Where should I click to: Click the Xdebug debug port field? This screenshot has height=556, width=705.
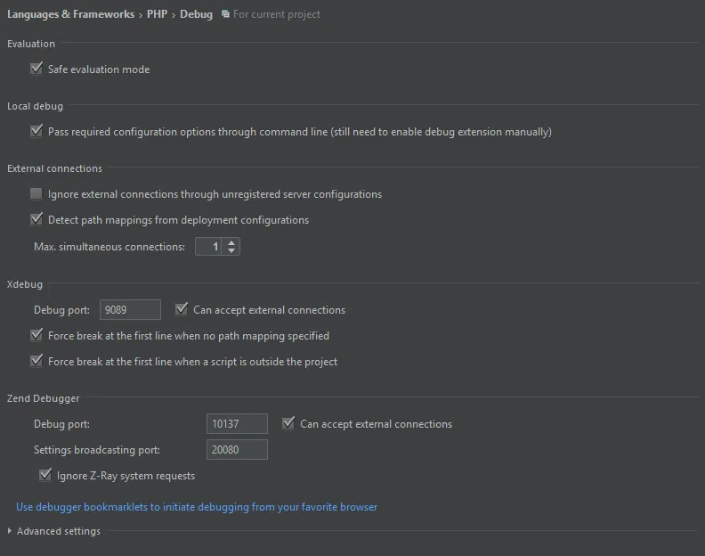[x=130, y=309]
